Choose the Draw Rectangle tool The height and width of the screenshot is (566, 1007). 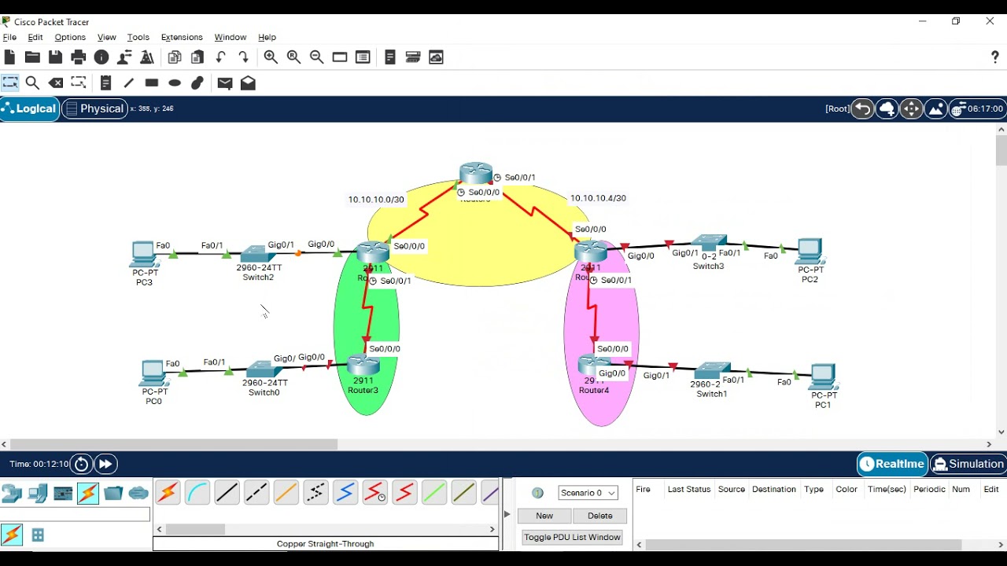click(152, 83)
